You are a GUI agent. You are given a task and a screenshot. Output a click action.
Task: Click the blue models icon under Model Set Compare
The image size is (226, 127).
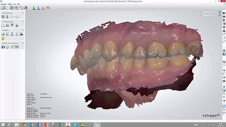(3, 47)
